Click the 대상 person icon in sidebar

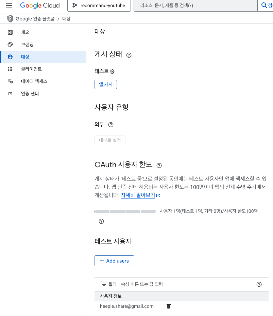[10, 57]
